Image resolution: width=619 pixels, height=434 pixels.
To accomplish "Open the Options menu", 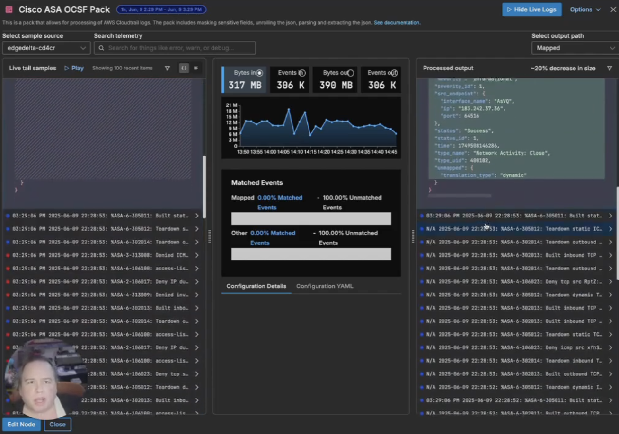I will tap(585, 9).
